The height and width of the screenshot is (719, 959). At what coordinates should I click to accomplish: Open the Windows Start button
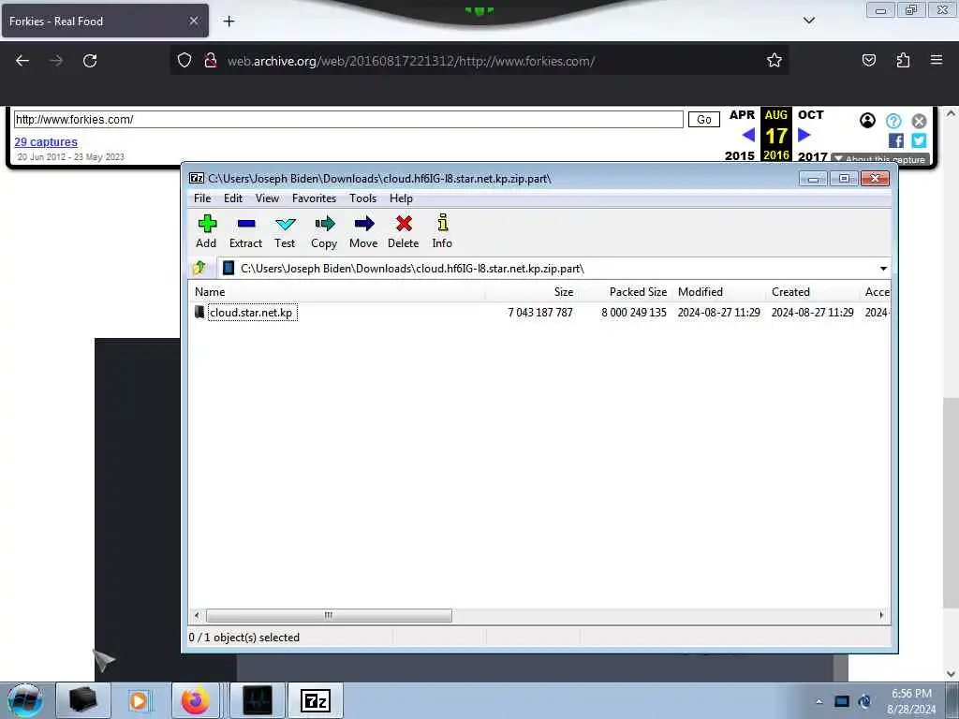(x=25, y=700)
